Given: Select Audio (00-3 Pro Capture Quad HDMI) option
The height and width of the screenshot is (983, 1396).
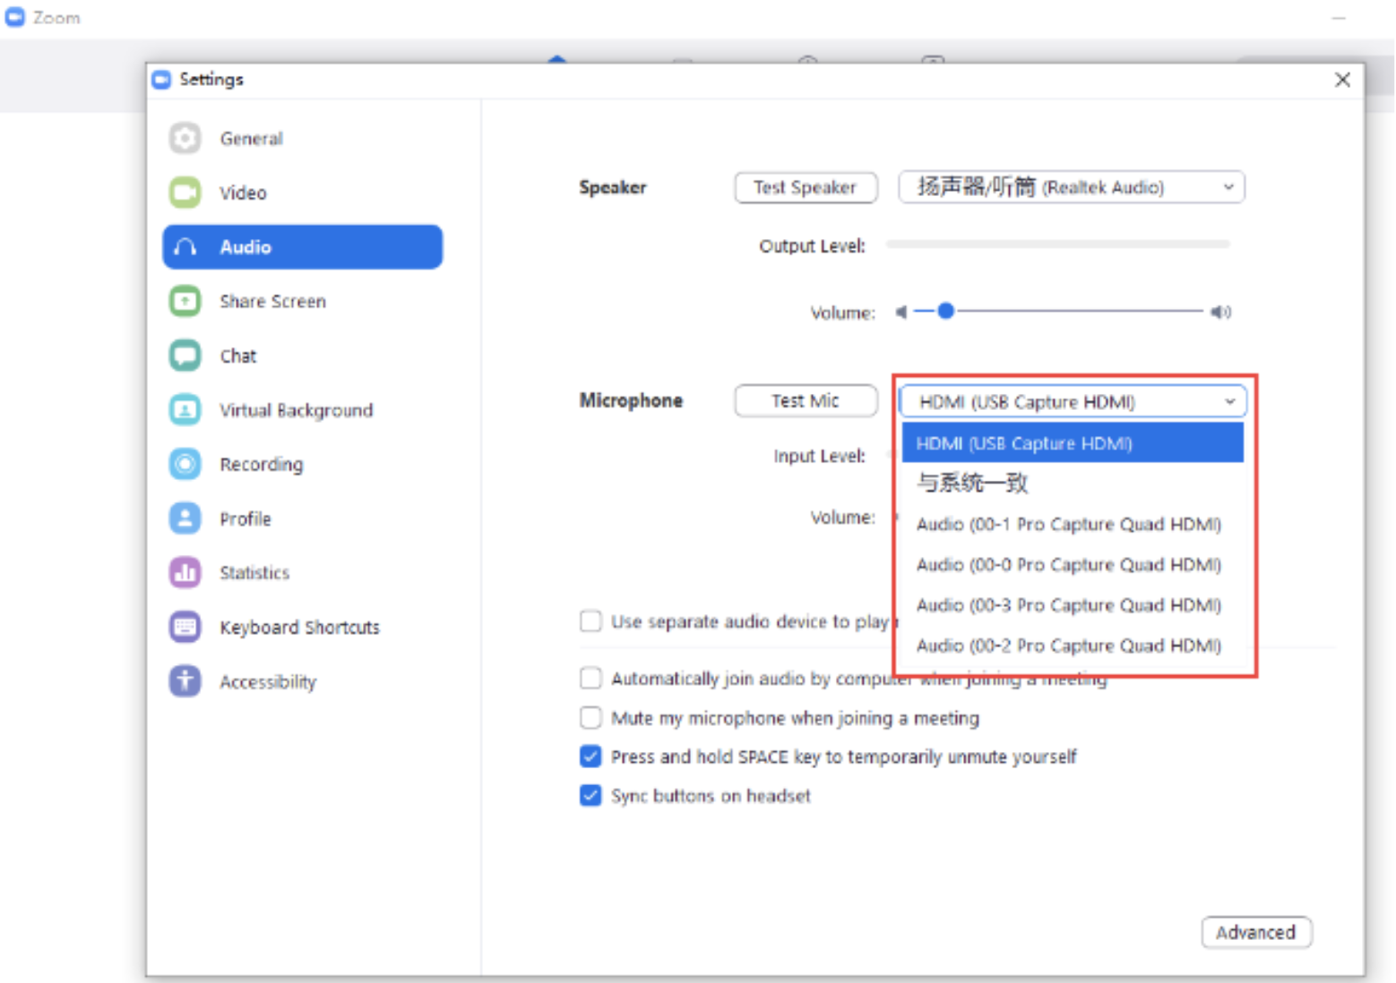Looking at the screenshot, I should point(1068,605).
